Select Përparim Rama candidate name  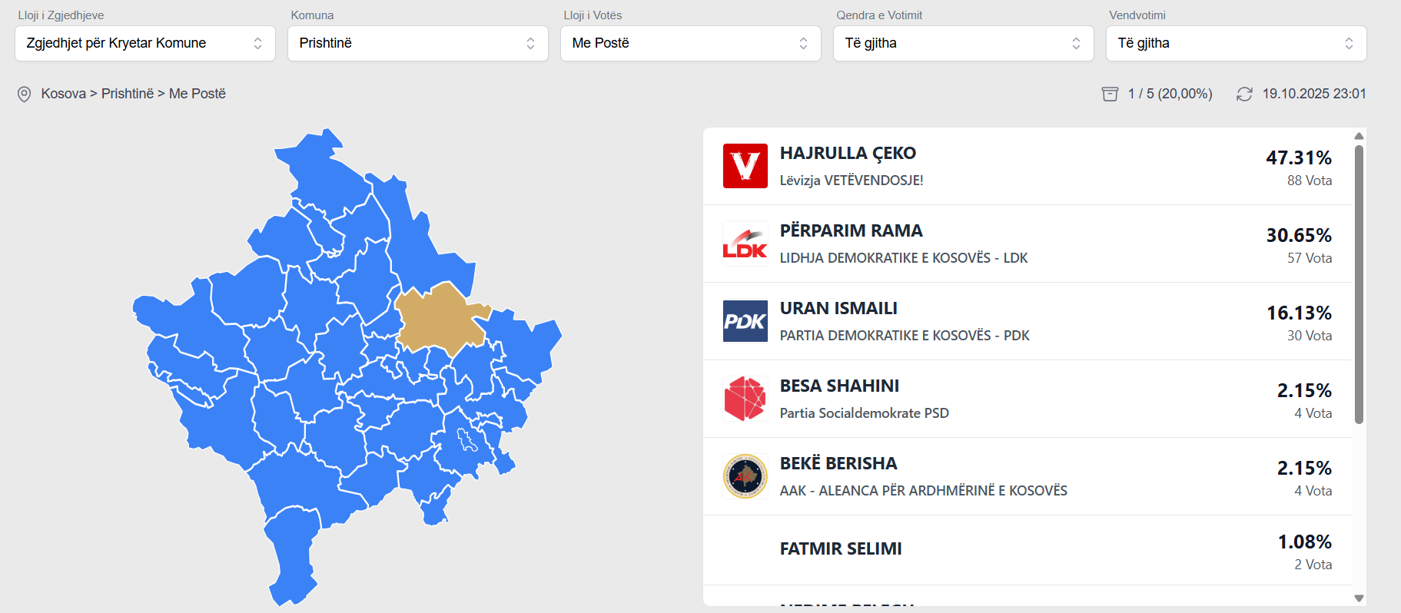tap(851, 230)
